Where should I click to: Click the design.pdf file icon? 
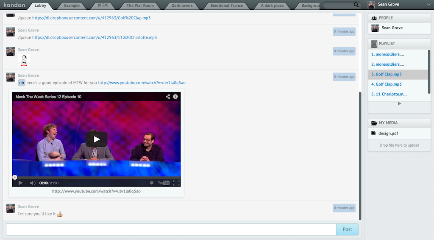point(373,133)
